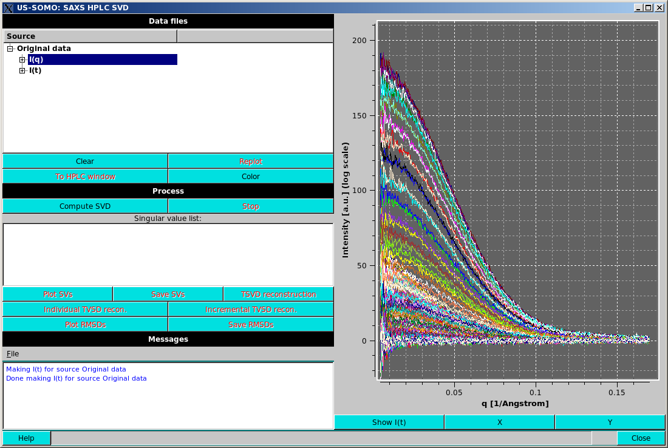Image resolution: width=668 pixels, height=448 pixels.
Task: Toggle the Y axis log scale
Action: [610, 422]
